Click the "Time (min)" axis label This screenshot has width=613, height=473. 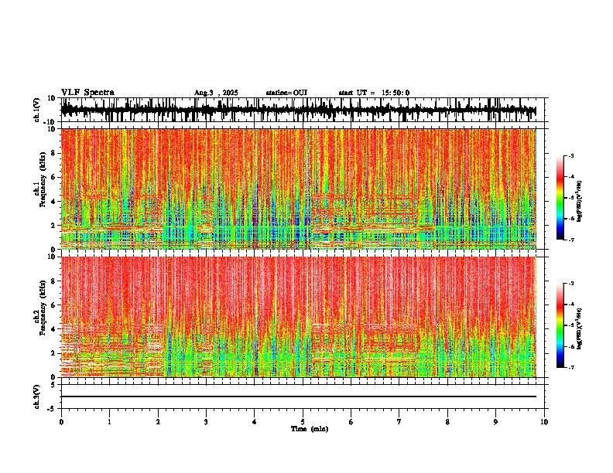310,429
